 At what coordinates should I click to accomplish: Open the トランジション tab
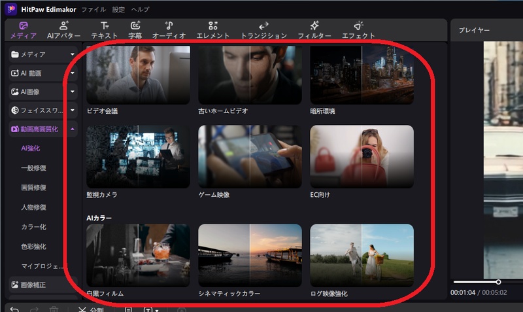(263, 30)
